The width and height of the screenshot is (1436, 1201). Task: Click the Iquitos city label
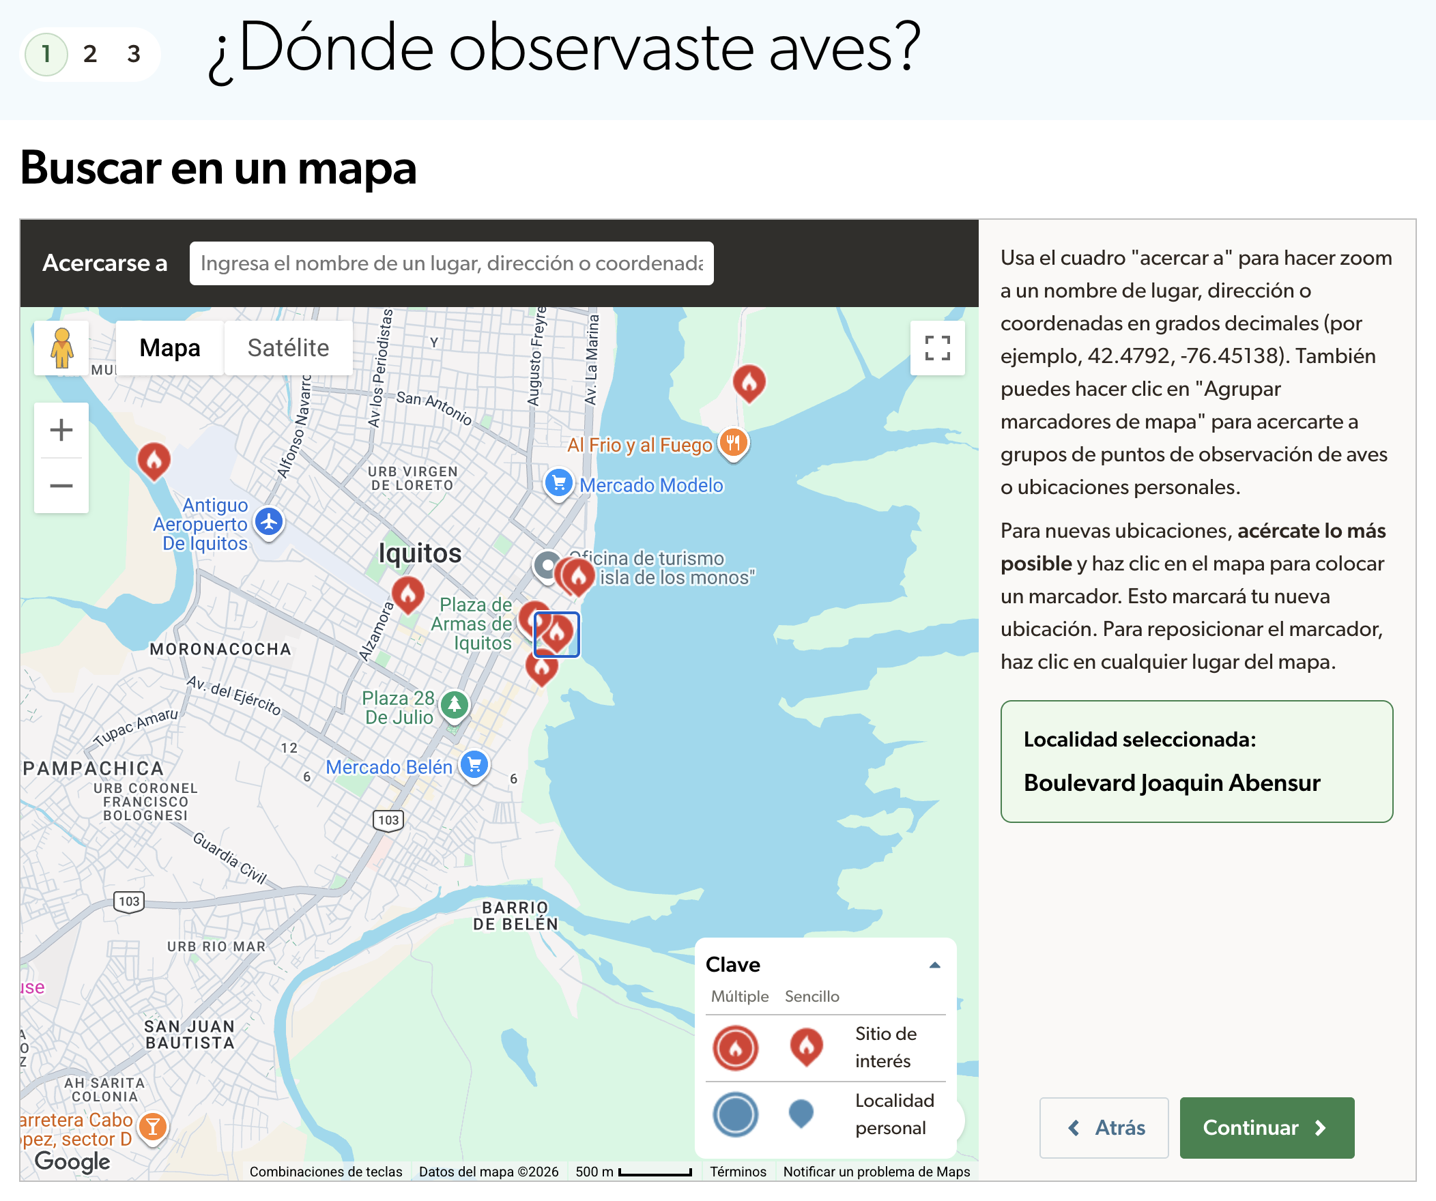pos(420,553)
